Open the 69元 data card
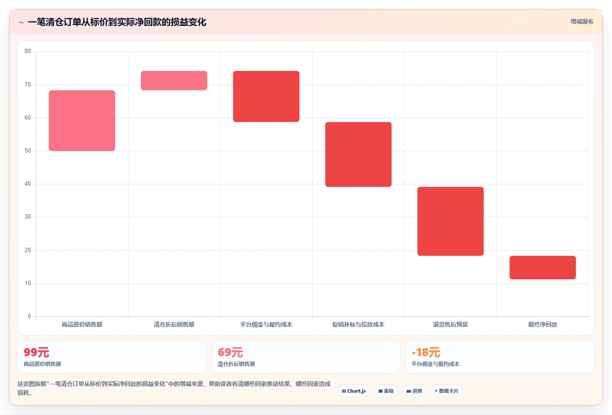 tap(306, 357)
